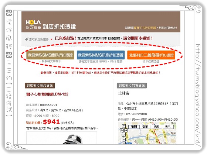Click the tag icon beside 索取到店折扣券
The image size is (207, 155).
click(x=27, y=39)
